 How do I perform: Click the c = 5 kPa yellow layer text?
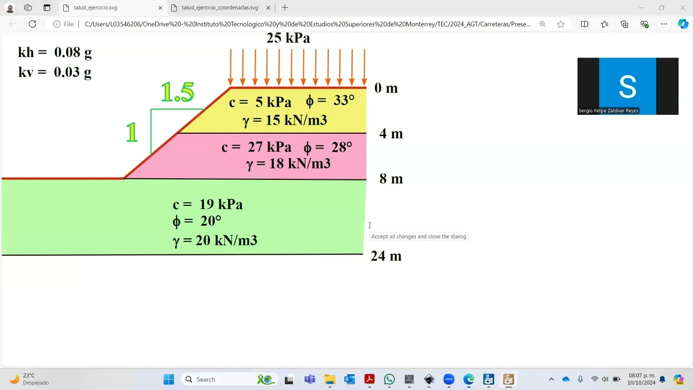pos(260,102)
